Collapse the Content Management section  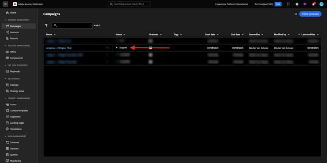point(6,98)
